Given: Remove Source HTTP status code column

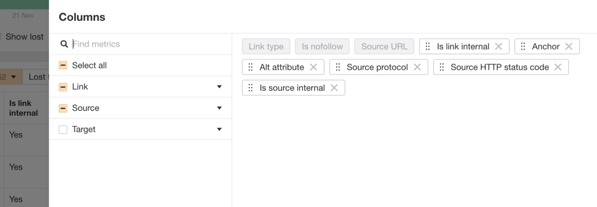Looking at the screenshot, I should 558,67.
